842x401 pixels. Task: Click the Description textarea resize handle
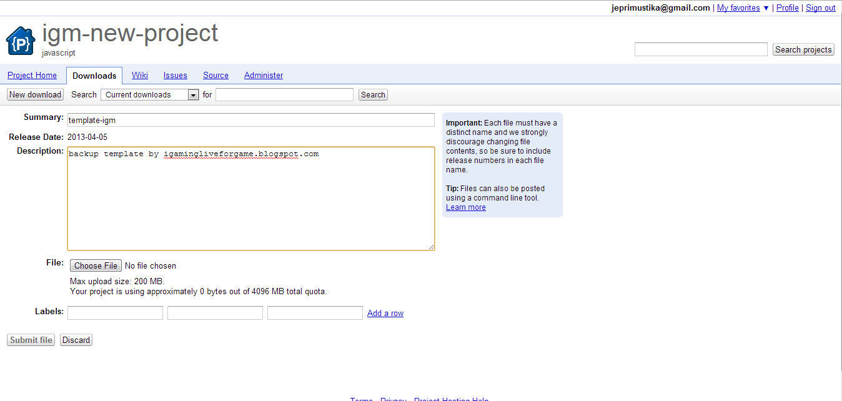click(431, 247)
